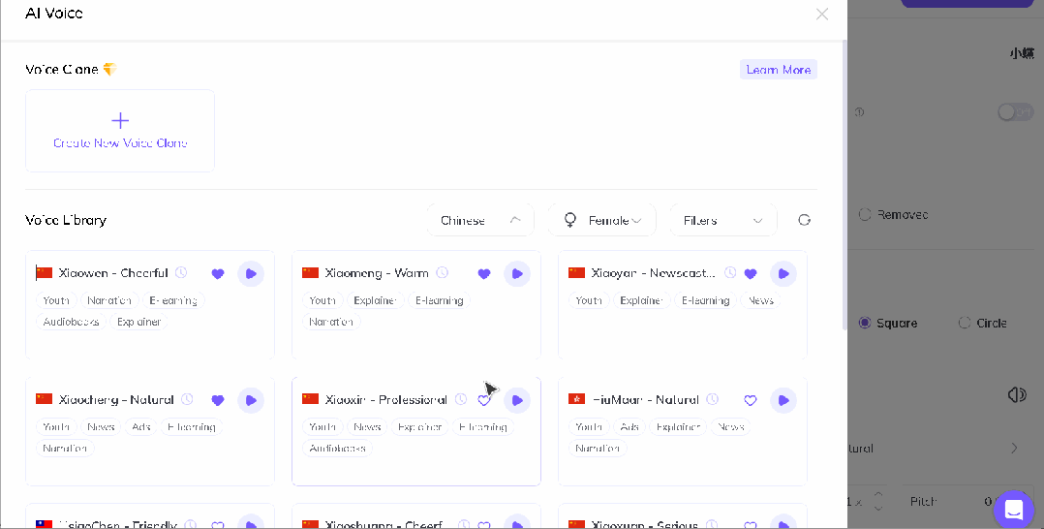Click the Explainer tag on Xiaomeng card
1044x529 pixels.
[x=376, y=300]
